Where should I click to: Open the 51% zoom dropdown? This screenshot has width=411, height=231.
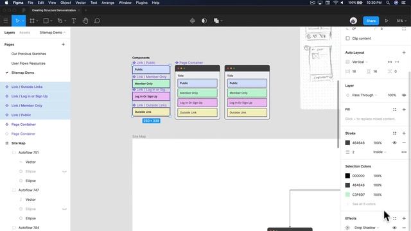(401, 21)
